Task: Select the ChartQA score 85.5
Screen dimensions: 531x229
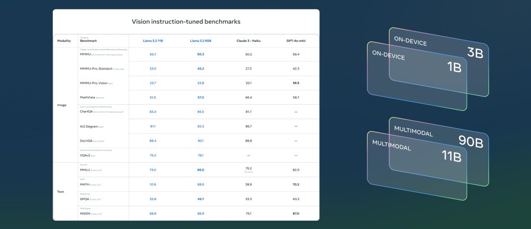Action: [x=201, y=111]
